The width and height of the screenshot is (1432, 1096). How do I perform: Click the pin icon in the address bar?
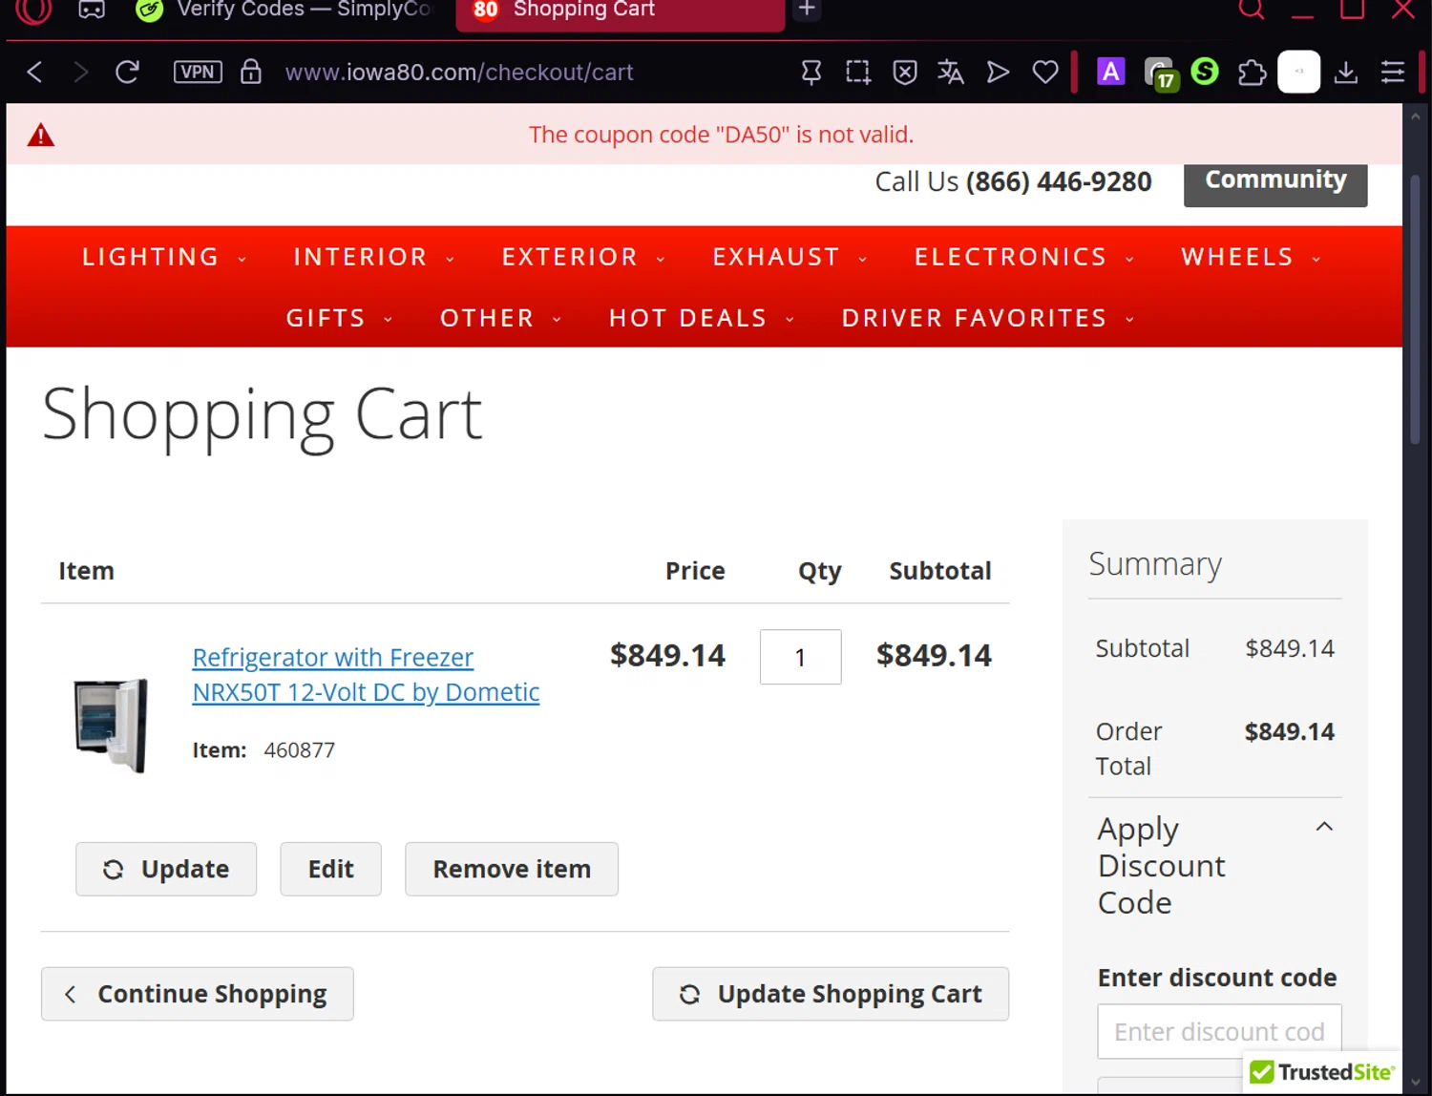pyautogui.click(x=811, y=72)
